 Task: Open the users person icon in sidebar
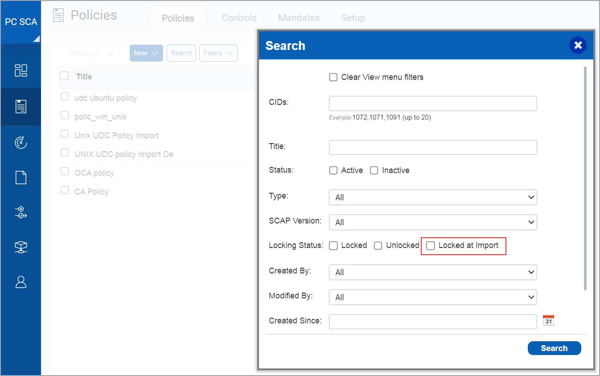point(21,281)
